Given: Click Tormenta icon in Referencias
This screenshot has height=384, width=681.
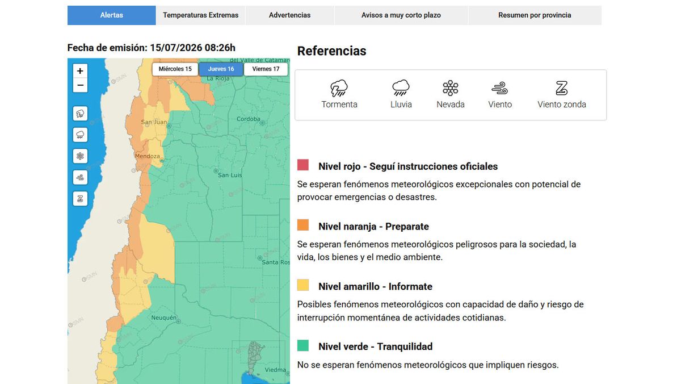Looking at the screenshot, I should [339, 88].
